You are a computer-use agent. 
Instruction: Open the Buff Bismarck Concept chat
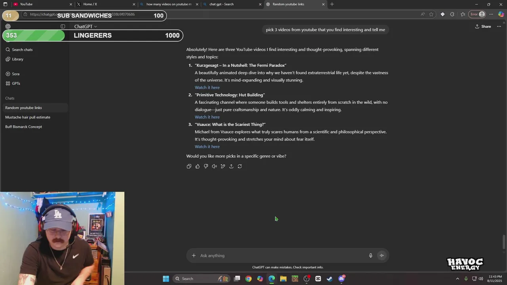click(x=34, y=127)
